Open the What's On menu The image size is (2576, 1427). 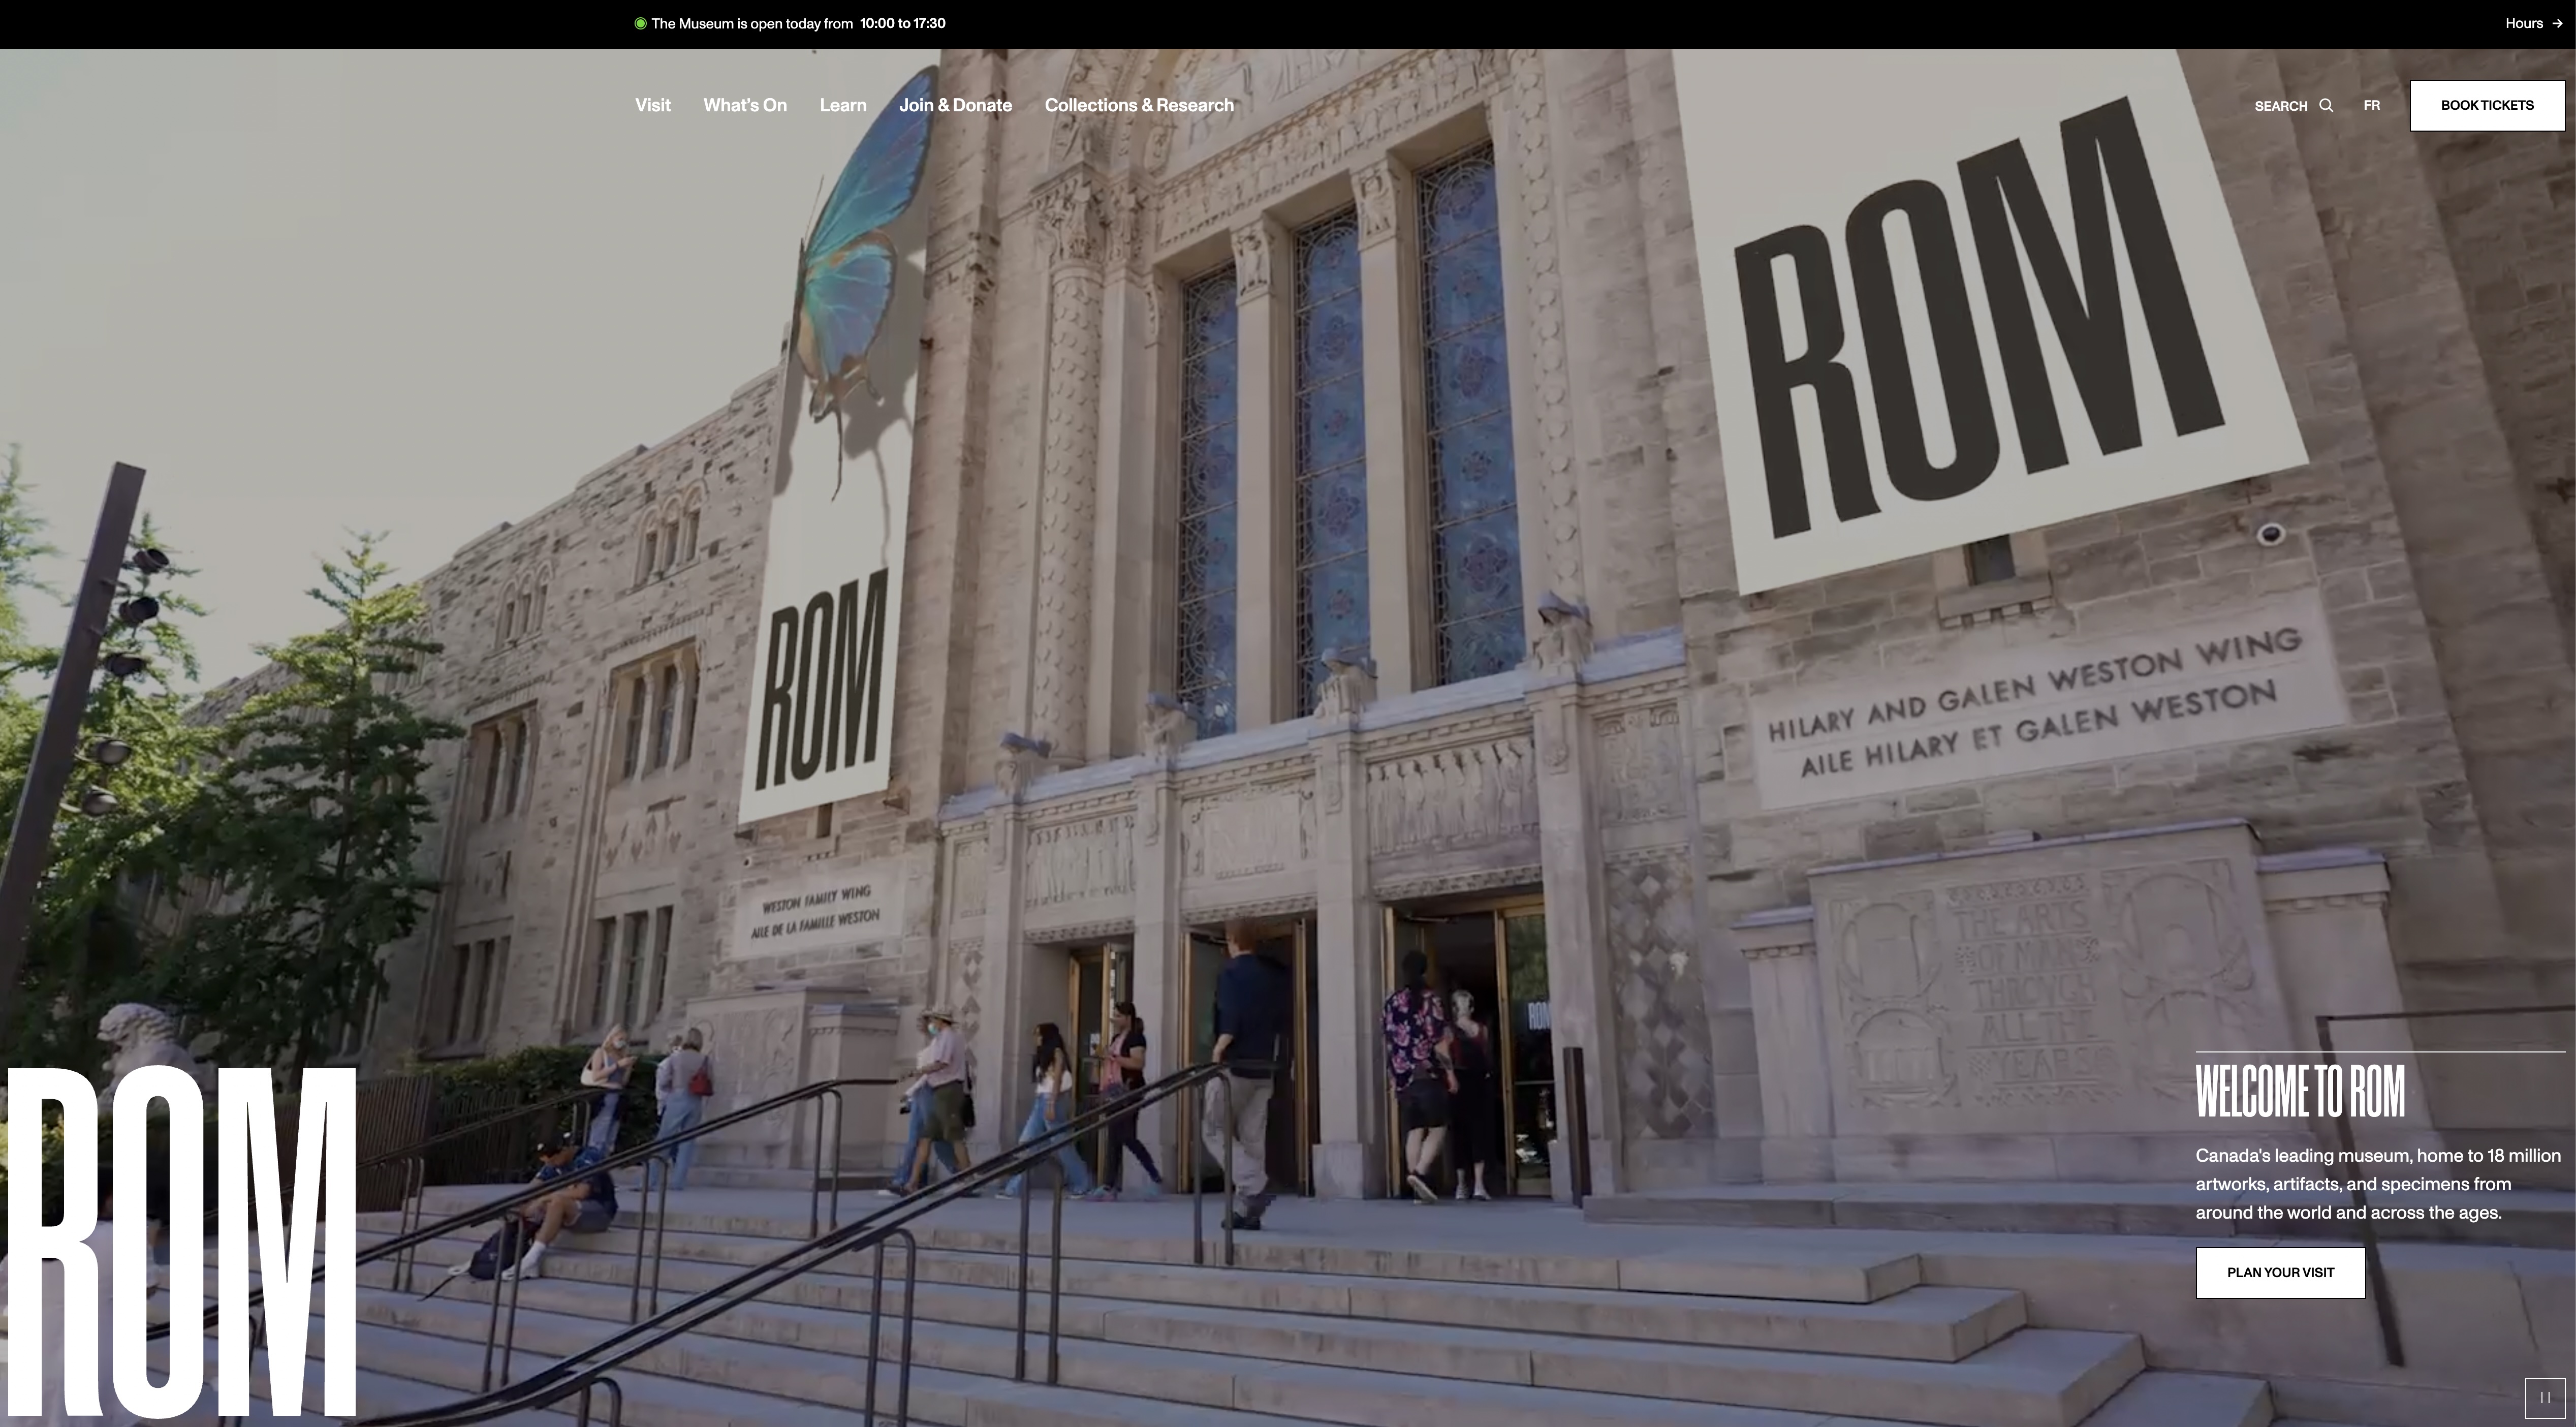coord(745,105)
